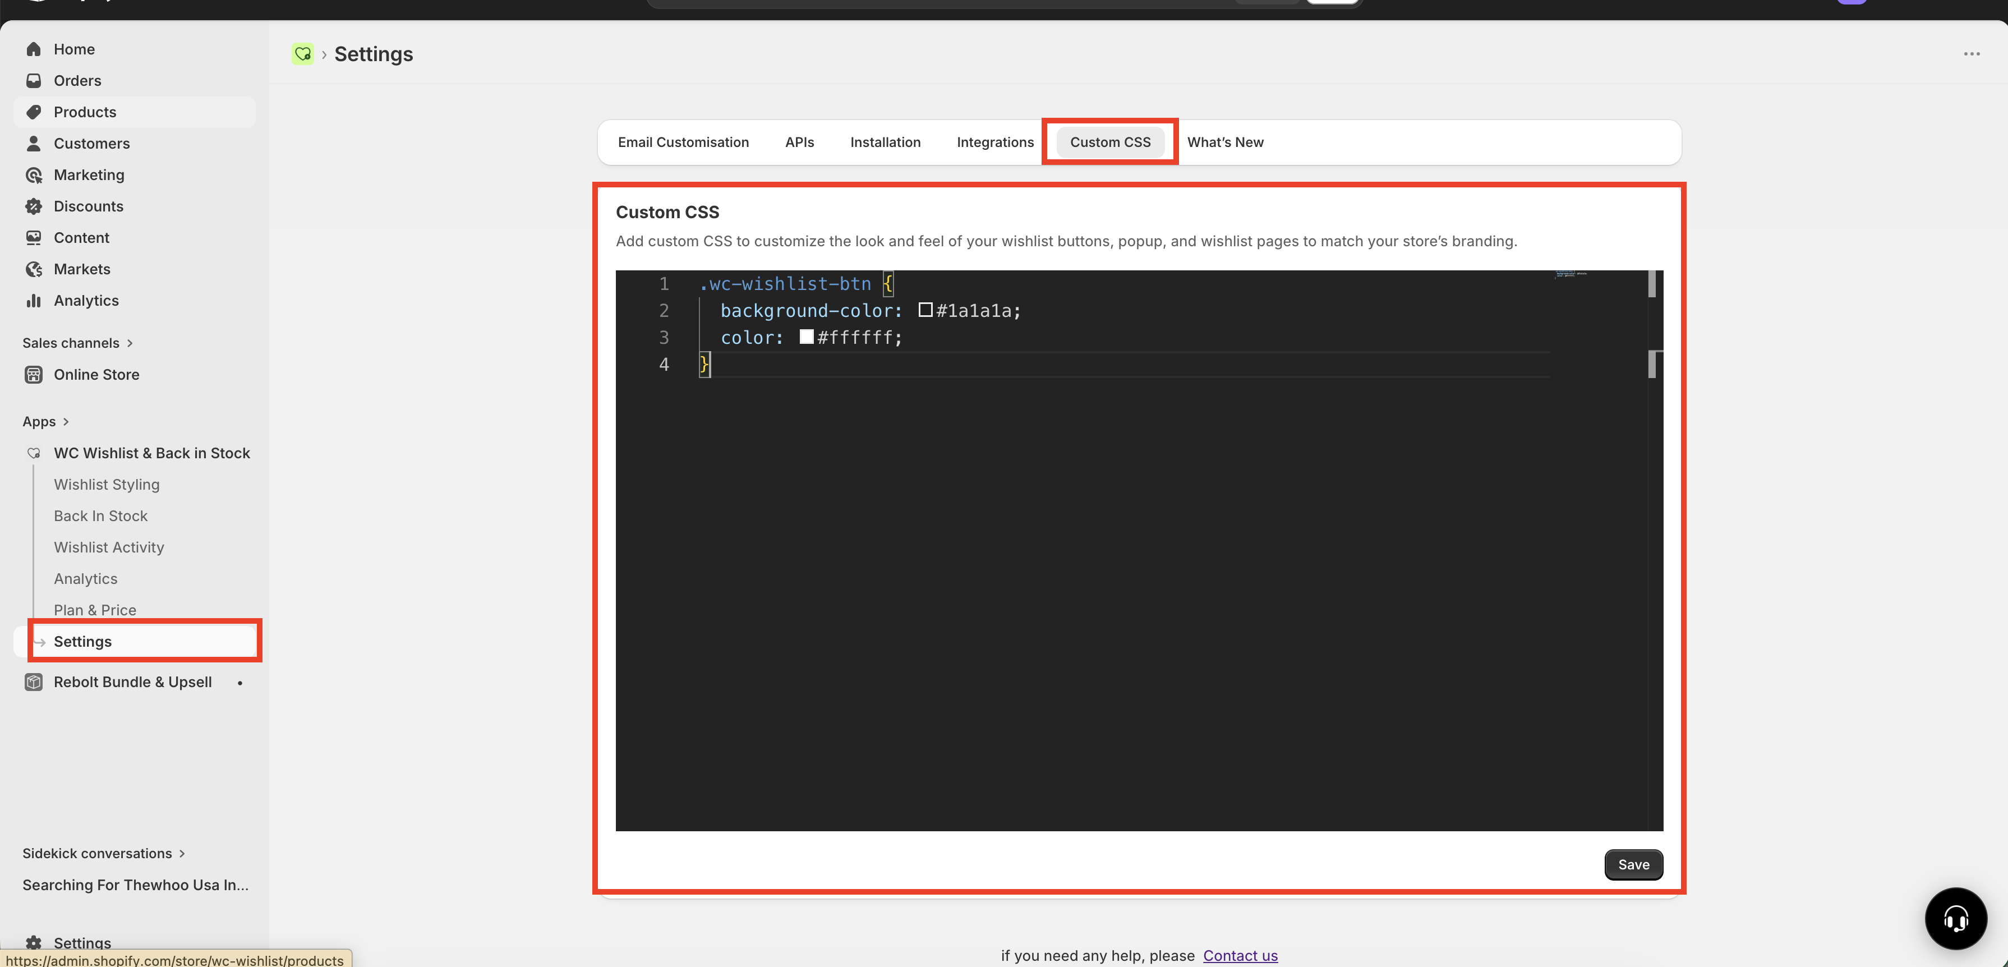The image size is (2008, 967).
Task: Click the Marketing target icon
Action: click(34, 174)
